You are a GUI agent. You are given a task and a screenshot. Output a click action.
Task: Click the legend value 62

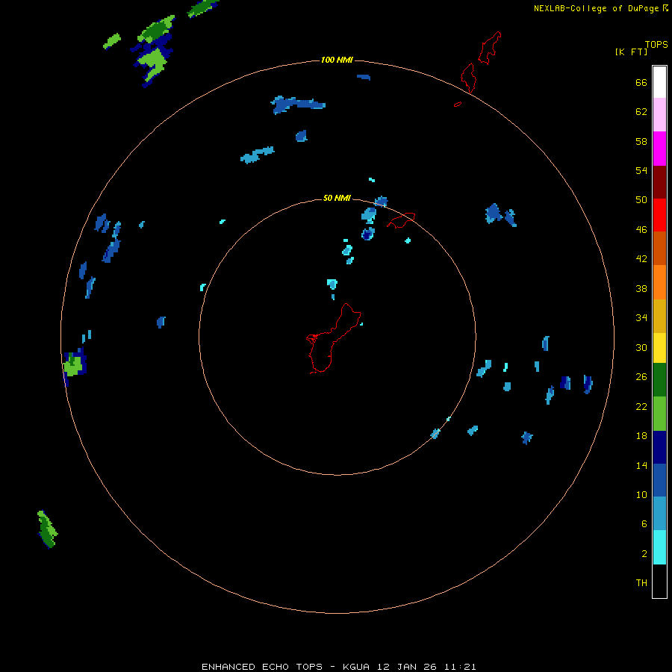coord(641,111)
